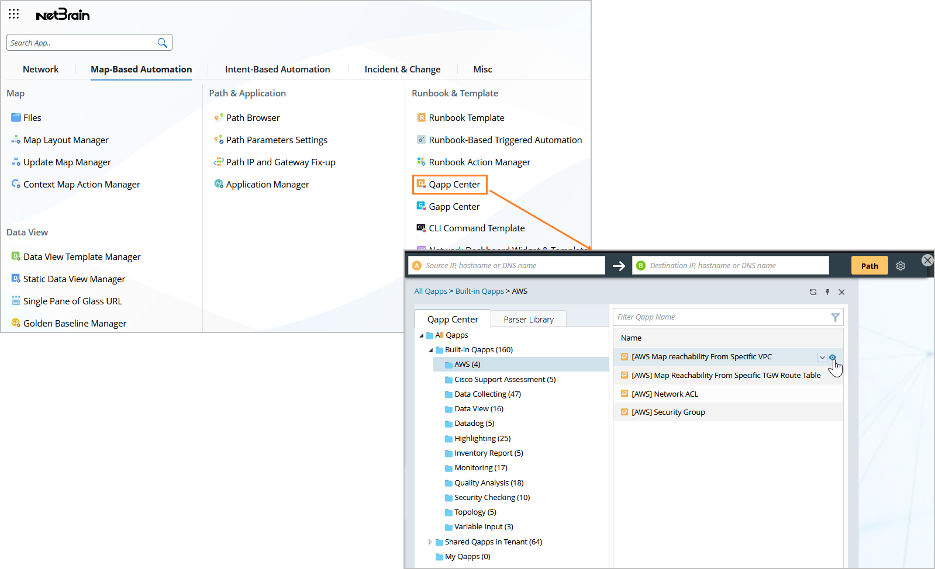Click the Update Map Manager icon
This screenshot has height=569, width=935.
[16, 162]
